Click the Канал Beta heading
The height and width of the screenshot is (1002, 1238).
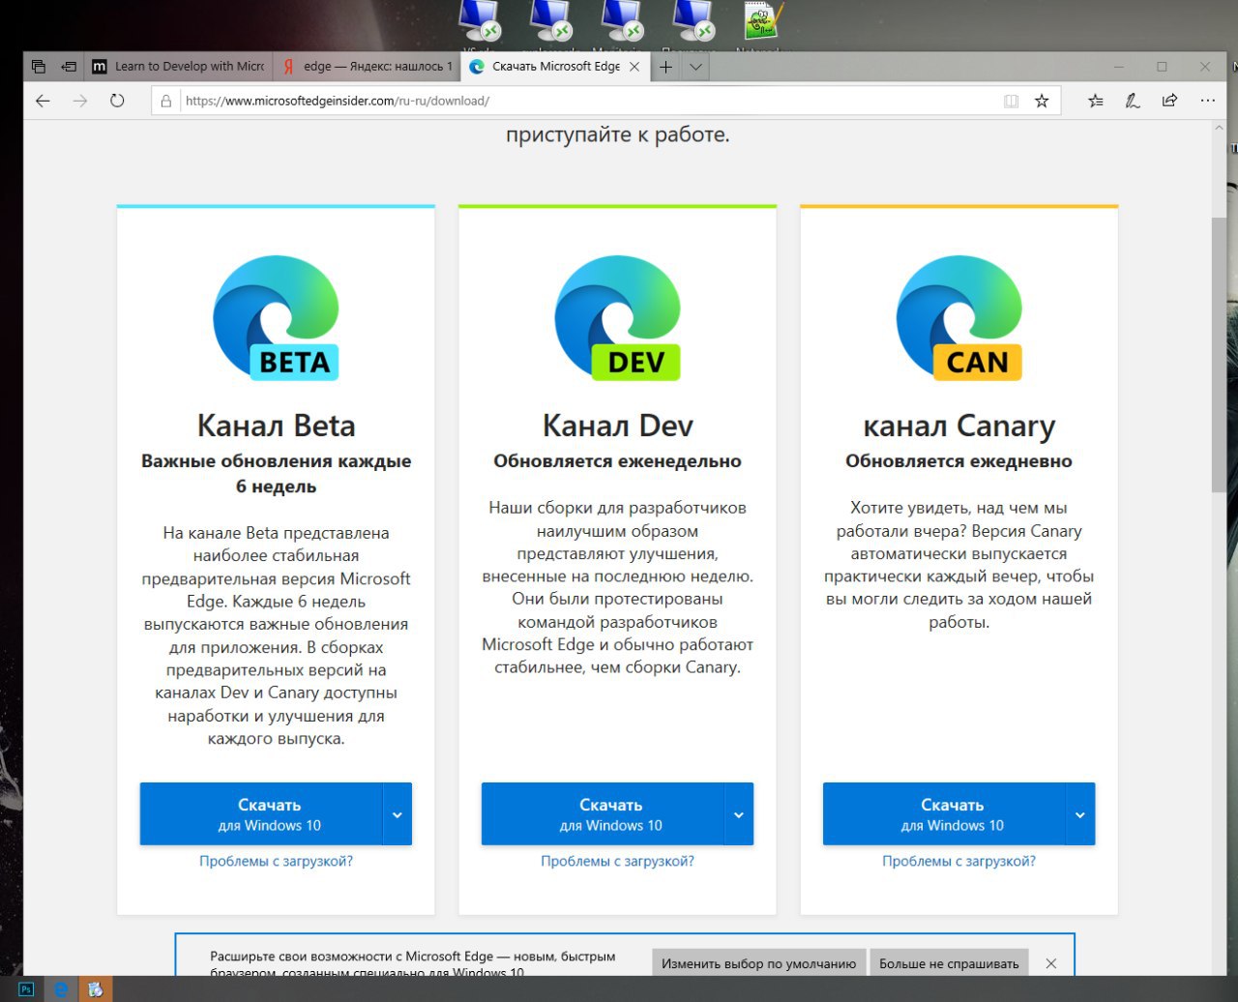point(277,426)
